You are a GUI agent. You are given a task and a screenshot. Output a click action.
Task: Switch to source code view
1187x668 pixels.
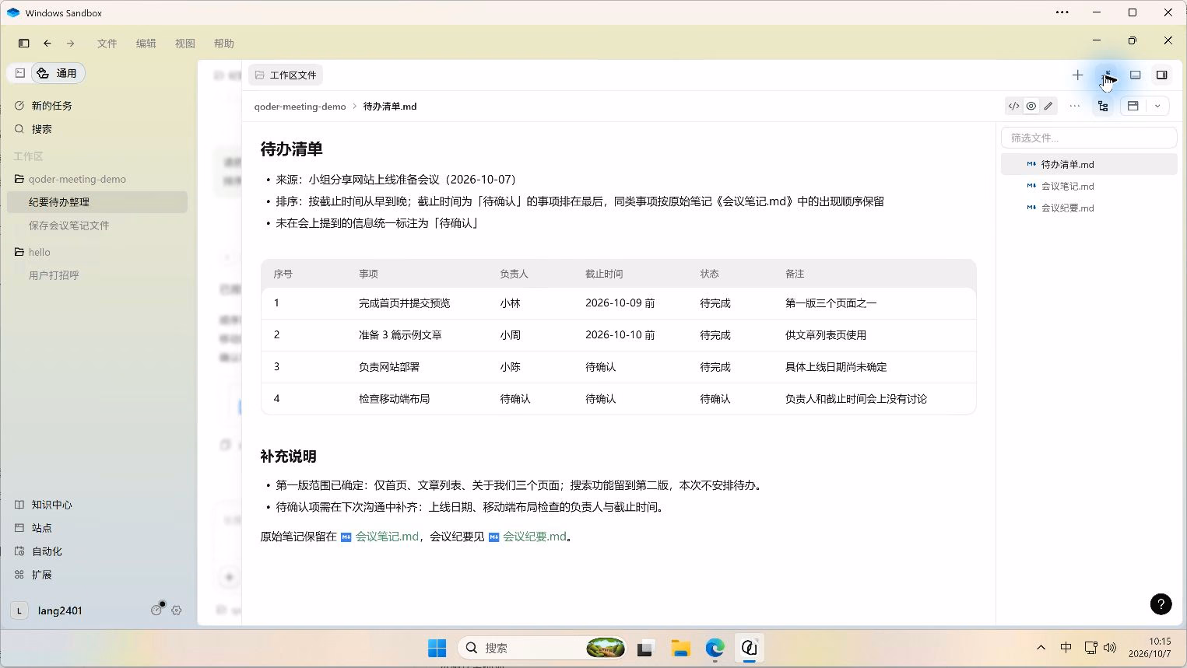[x=1013, y=107]
